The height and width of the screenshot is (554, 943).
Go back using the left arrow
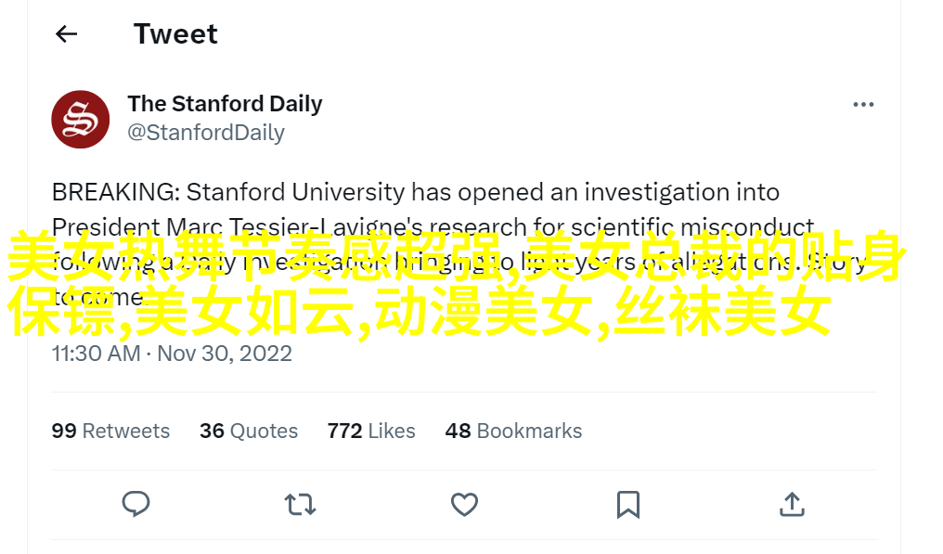click(x=66, y=33)
